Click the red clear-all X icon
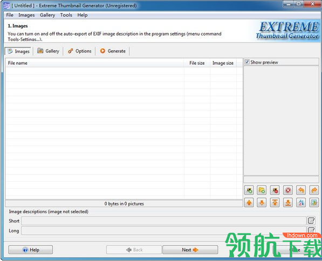 [x=288, y=190]
